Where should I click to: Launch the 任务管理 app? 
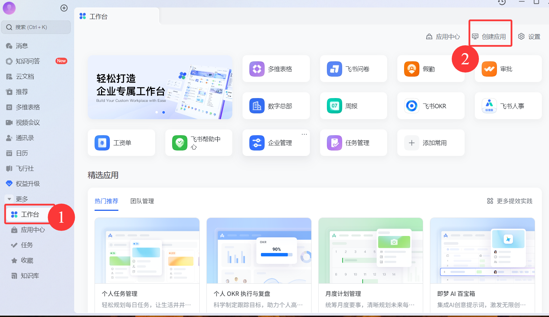(x=353, y=143)
